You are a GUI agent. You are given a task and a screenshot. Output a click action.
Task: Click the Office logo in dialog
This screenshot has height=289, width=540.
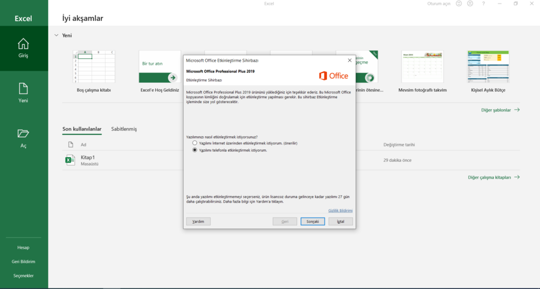pyautogui.click(x=334, y=76)
